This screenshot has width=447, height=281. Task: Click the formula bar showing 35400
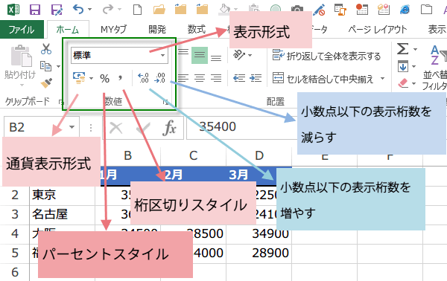coord(241,127)
